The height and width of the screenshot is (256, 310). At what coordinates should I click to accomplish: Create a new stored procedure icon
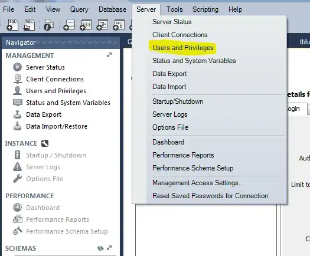tap(119, 25)
